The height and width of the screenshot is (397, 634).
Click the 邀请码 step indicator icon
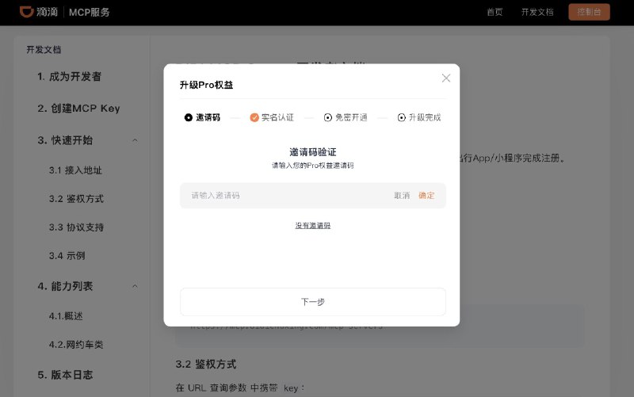tap(189, 117)
